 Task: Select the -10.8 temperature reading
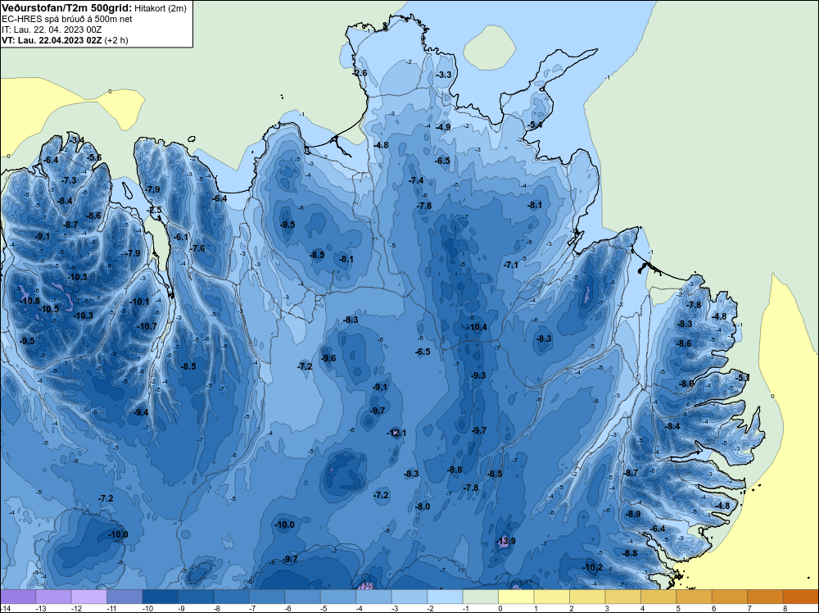click(x=29, y=301)
